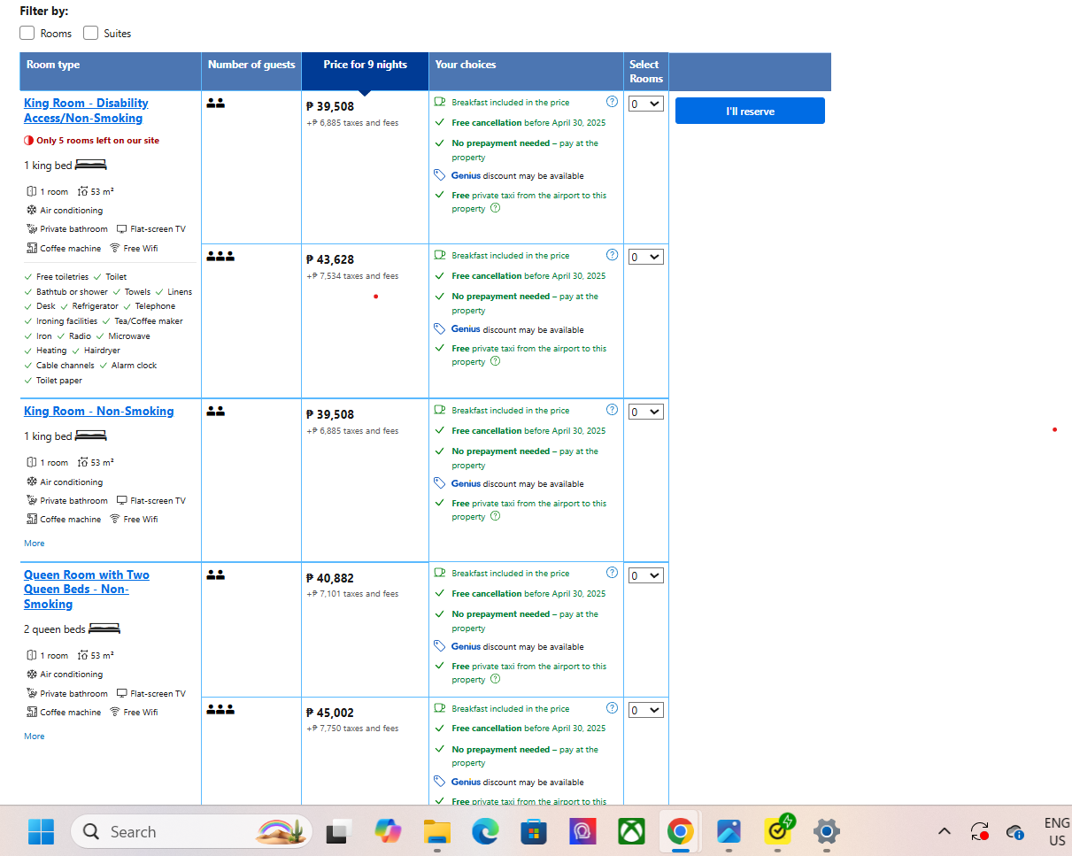Screen dimensions: 1072x856
Task: Click the free taxi help icon in King Non-Smoking row
Action: tap(495, 516)
